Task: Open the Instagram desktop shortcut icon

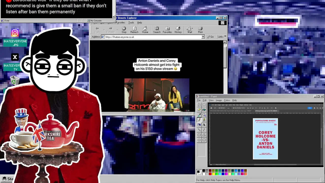Action: [x=15, y=33]
